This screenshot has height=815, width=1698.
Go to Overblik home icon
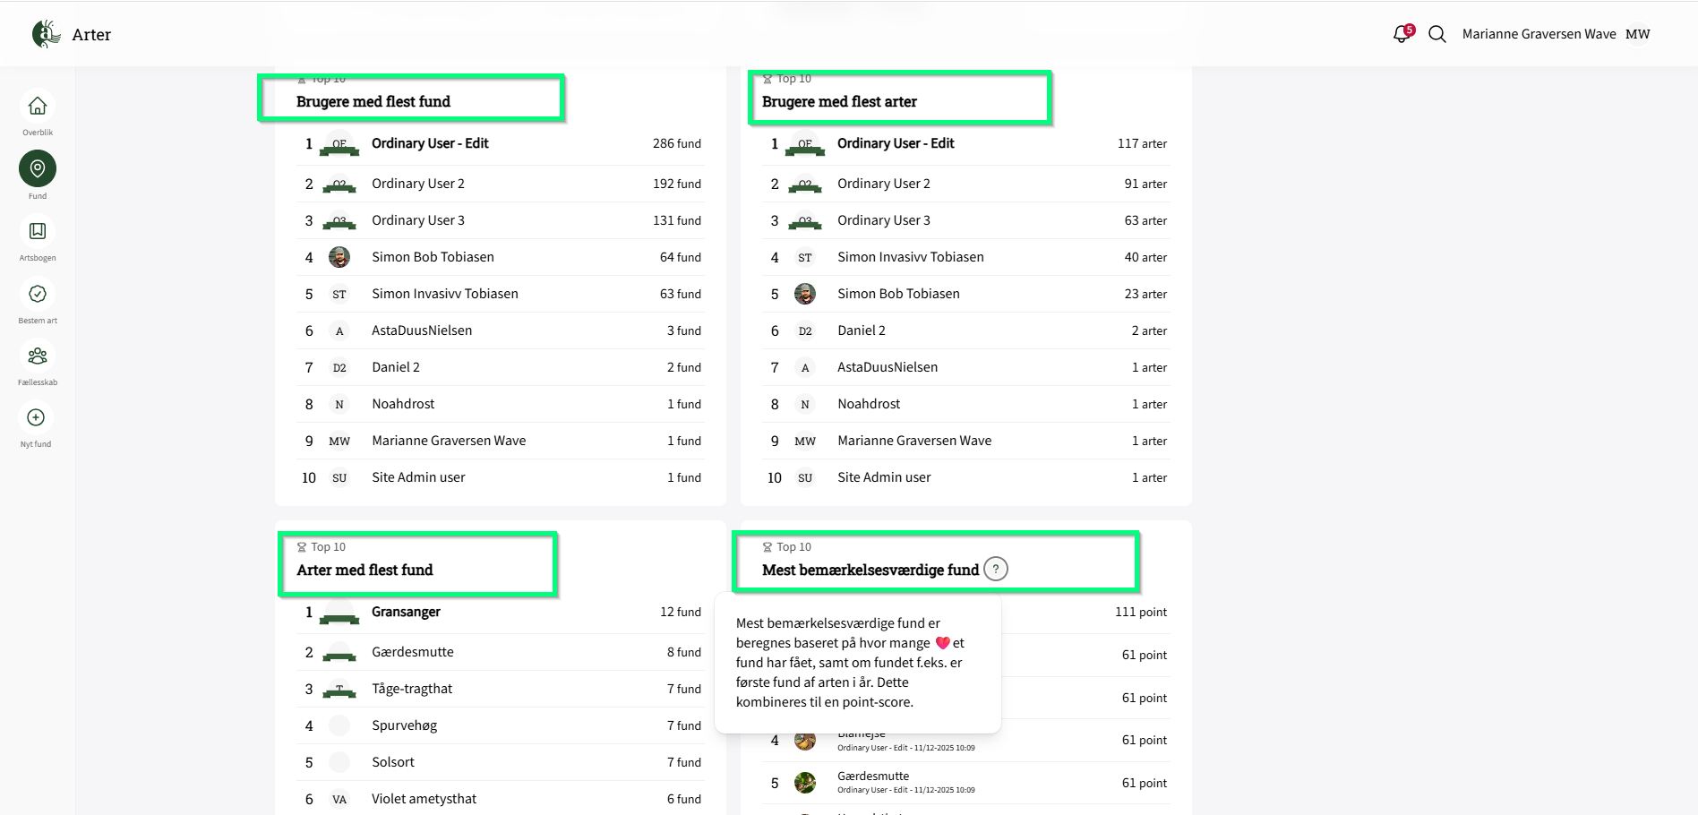click(38, 107)
